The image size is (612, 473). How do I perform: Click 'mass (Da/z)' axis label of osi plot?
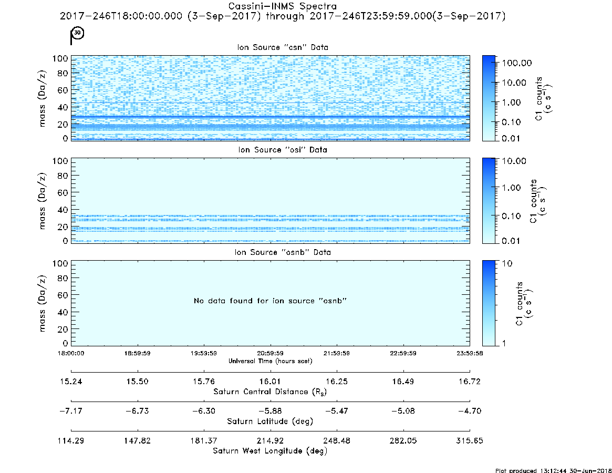point(42,201)
